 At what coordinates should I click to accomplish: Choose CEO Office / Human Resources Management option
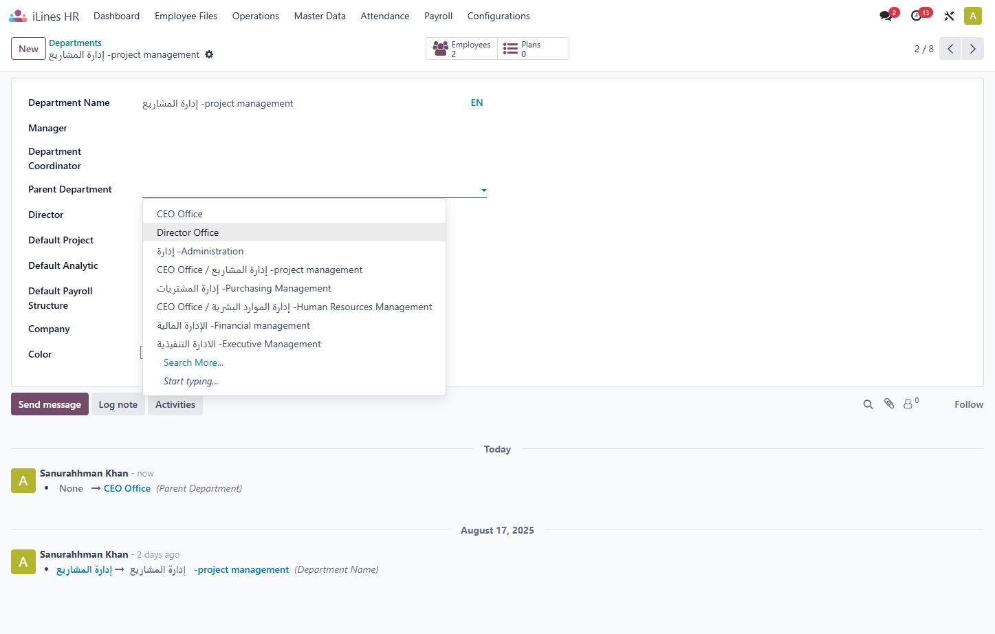294,307
